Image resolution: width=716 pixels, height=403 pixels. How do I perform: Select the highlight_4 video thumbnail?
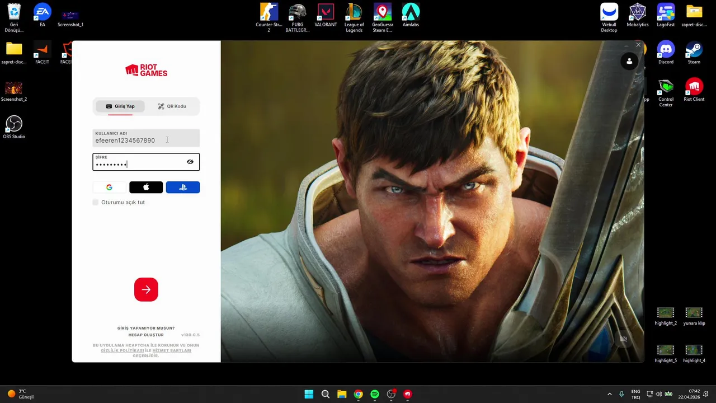[694, 354]
